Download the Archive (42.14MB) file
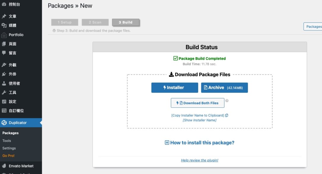Image resolution: width=322 pixels, height=174 pixels. coord(225,88)
